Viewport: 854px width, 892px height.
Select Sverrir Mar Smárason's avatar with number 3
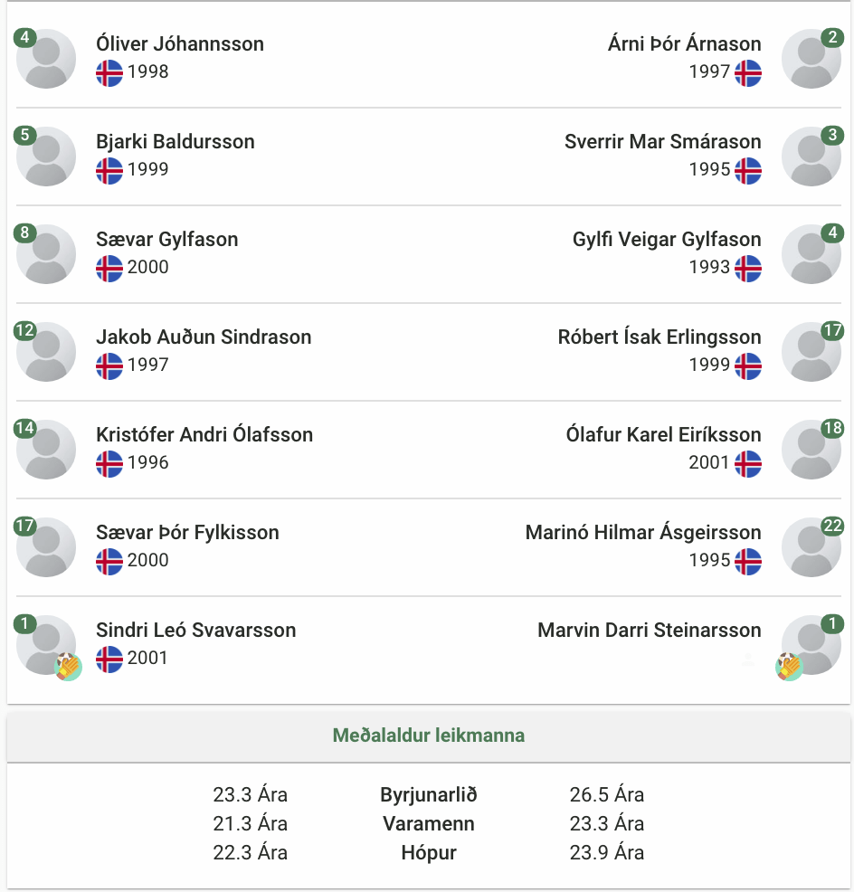point(811,157)
